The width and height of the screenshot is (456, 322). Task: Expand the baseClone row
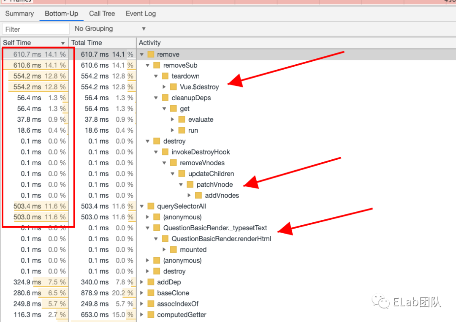tap(142, 293)
